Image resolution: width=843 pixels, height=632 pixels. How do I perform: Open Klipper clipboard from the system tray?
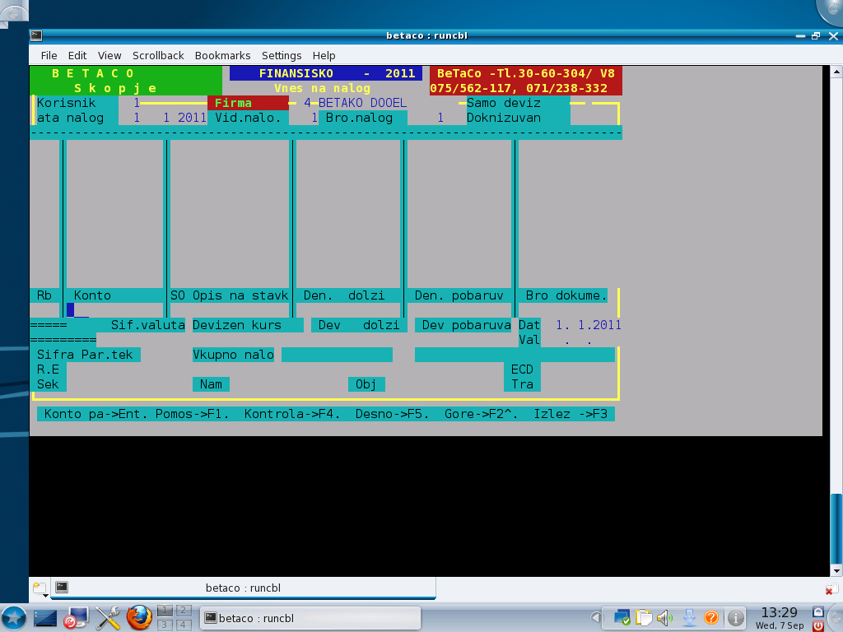(x=644, y=617)
